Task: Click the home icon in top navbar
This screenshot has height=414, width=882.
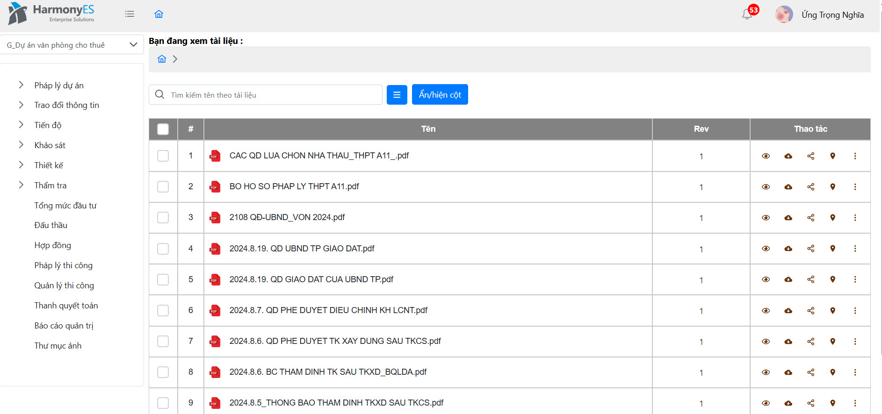Action: pos(159,14)
